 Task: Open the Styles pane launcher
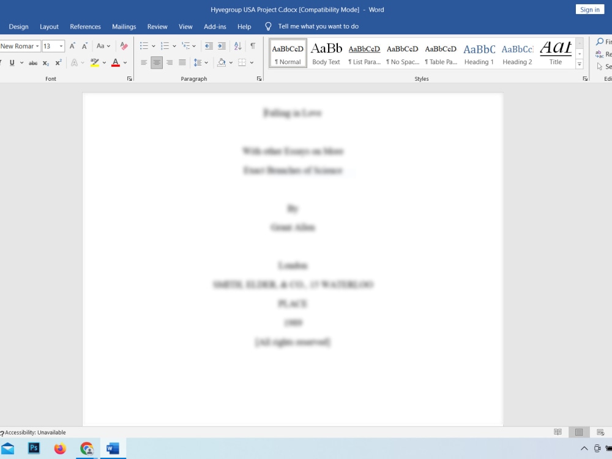pyautogui.click(x=585, y=79)
